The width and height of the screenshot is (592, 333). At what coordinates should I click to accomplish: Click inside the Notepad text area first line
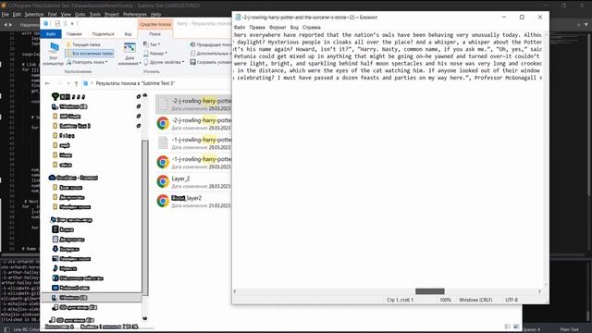point(388,35)
